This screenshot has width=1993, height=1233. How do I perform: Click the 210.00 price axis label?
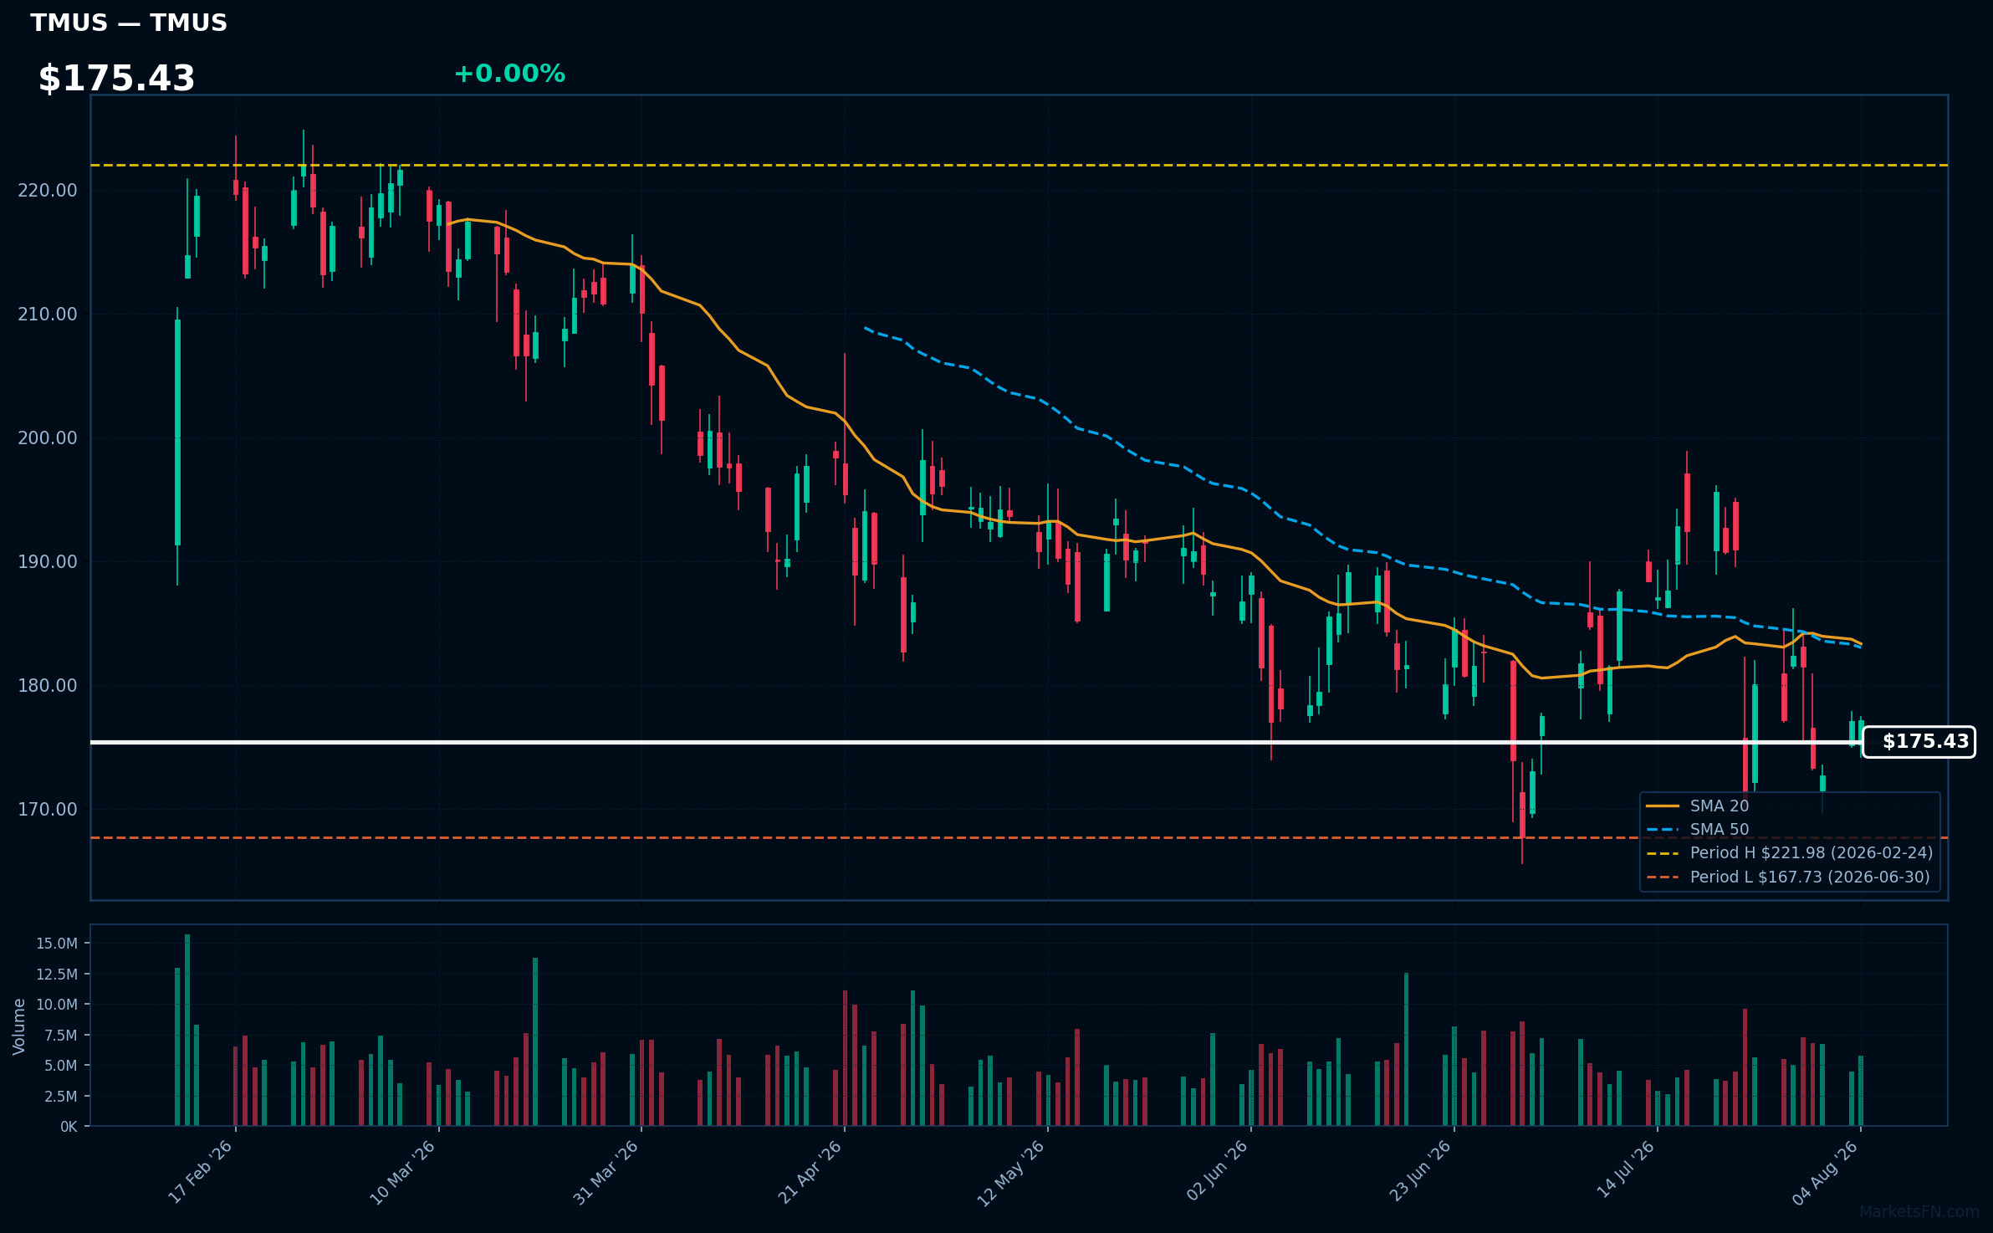[48, 315]
